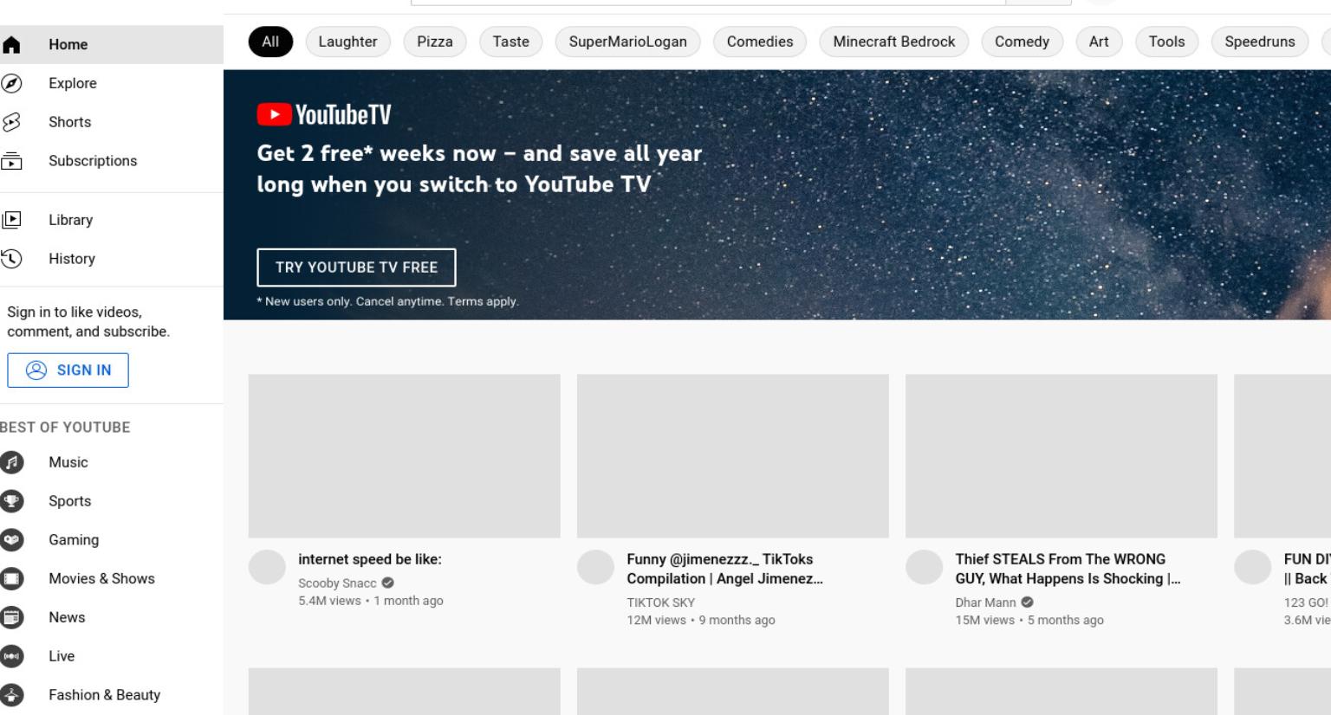Image resolution: width=1331 pixels, height=715 pixels.
Task: Select the Speedruns filter chip
Action: click(1260, 42)
